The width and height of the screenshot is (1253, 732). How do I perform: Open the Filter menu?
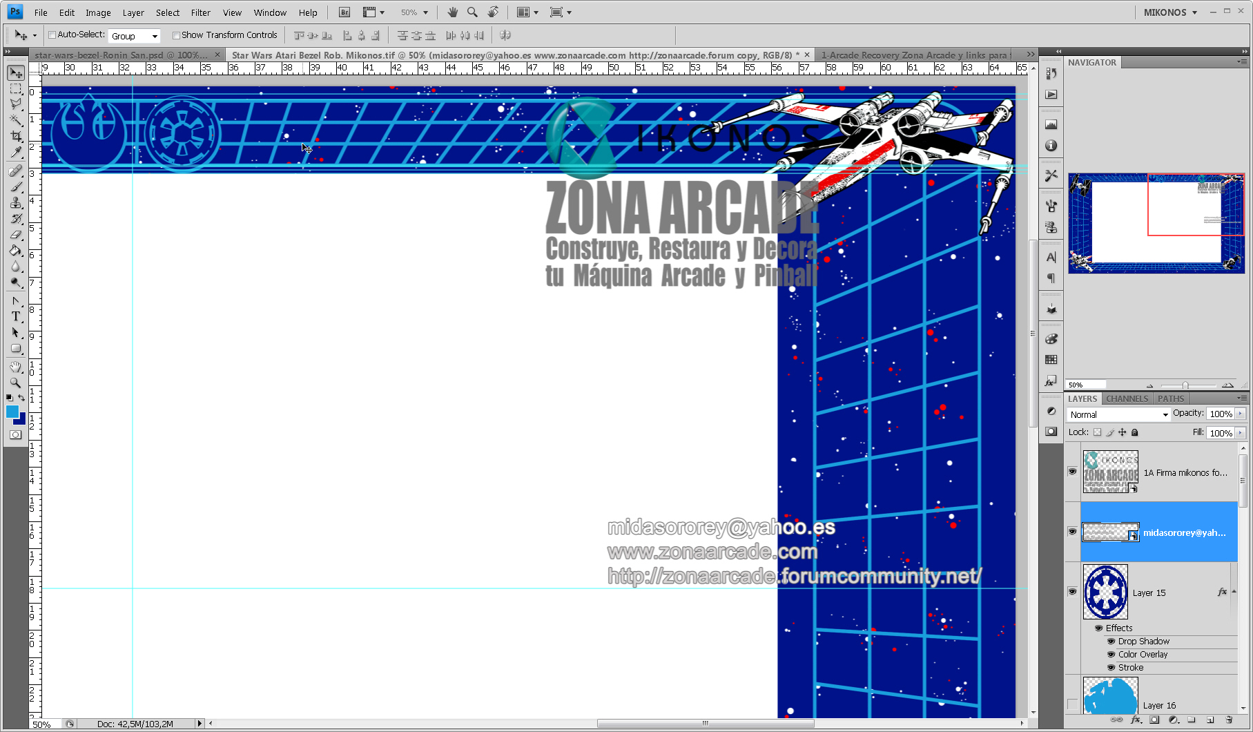point(200,12)
